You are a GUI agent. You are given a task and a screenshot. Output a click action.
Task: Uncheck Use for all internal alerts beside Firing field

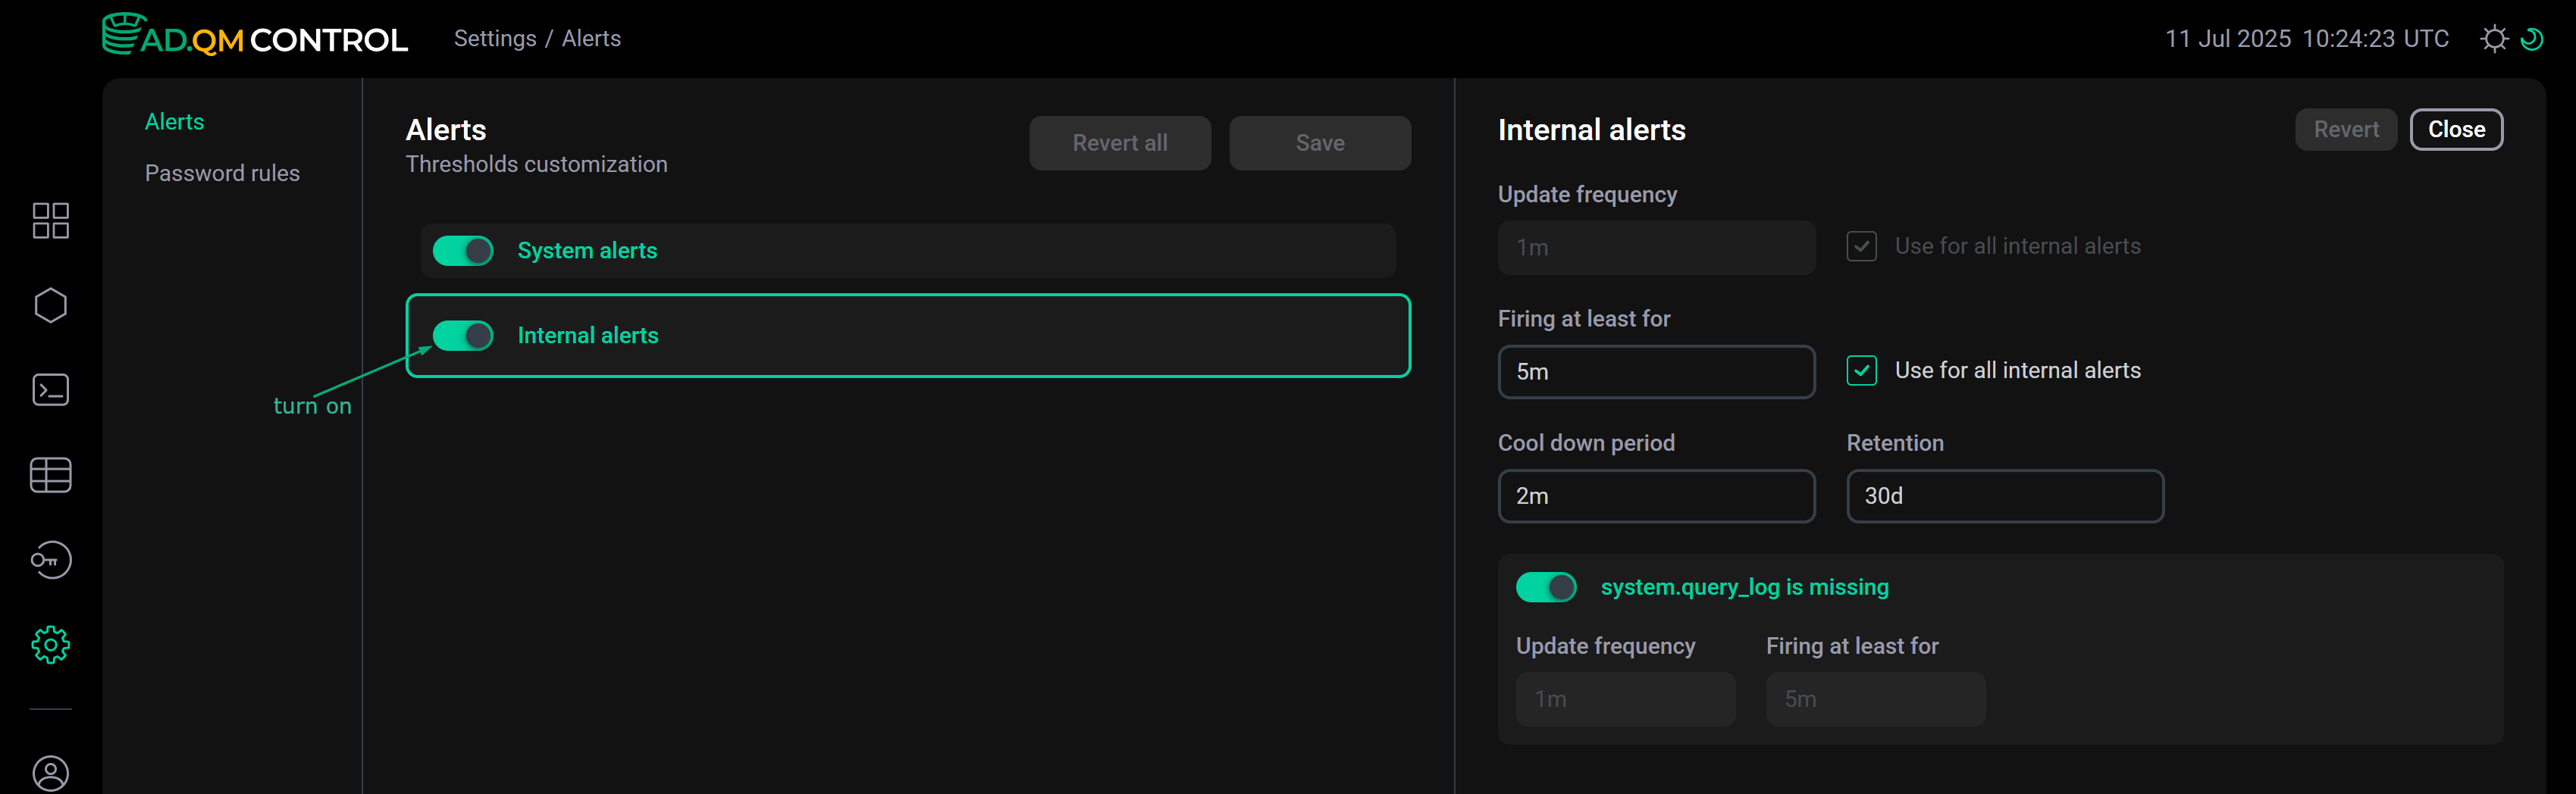1861,370
